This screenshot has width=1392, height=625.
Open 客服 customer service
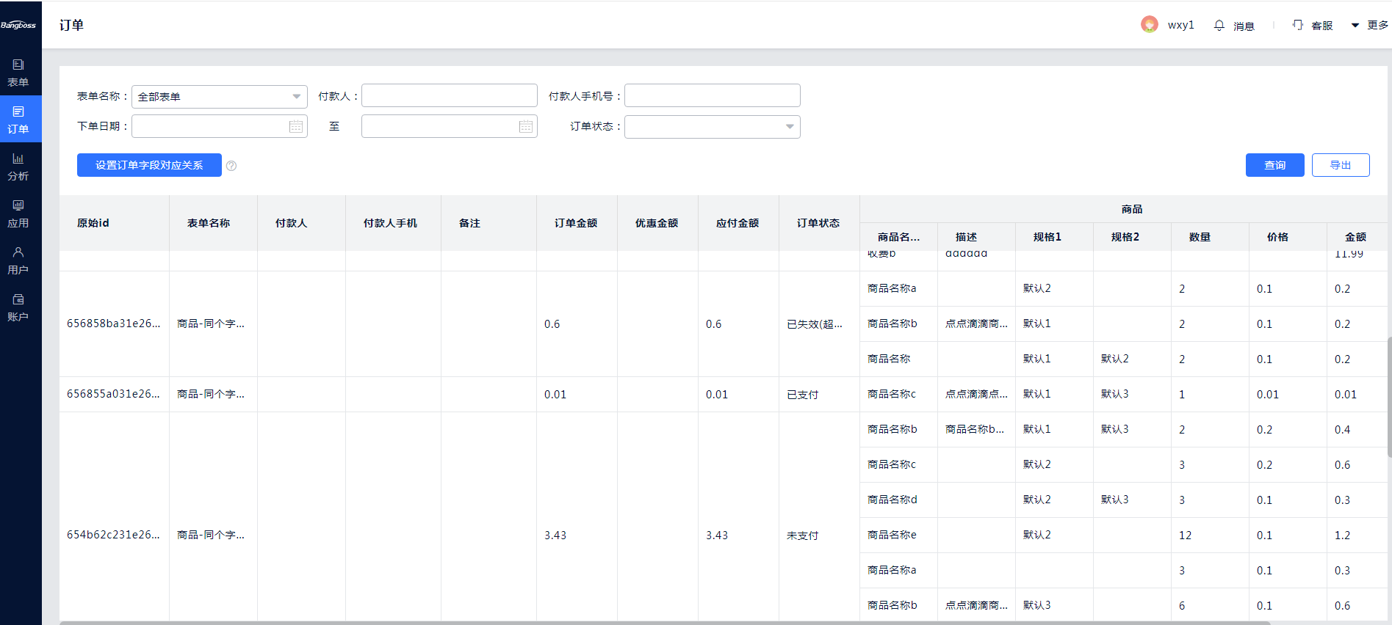[x=1313, y=26]
